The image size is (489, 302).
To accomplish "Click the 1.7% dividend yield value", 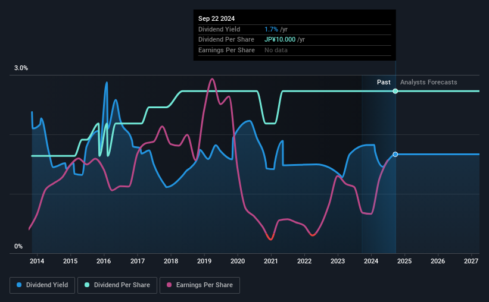I will pos(271,29).
